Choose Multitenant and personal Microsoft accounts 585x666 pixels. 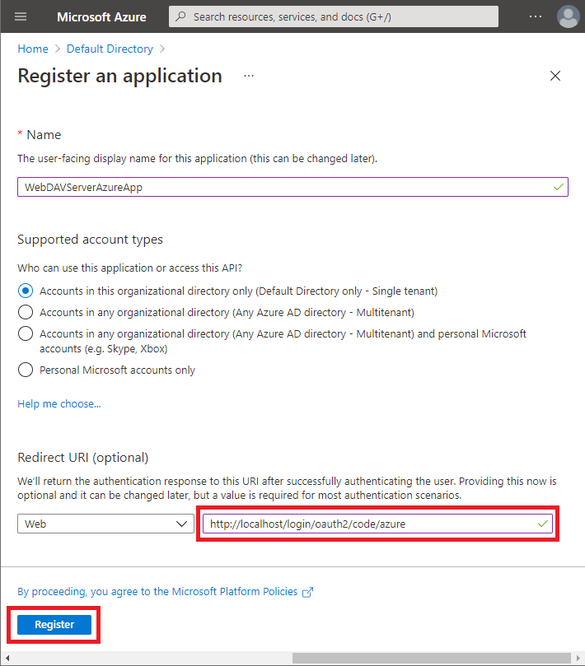(x=26, y=333)
